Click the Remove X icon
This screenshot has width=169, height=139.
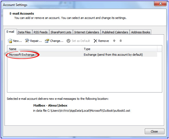click(95, 41)
